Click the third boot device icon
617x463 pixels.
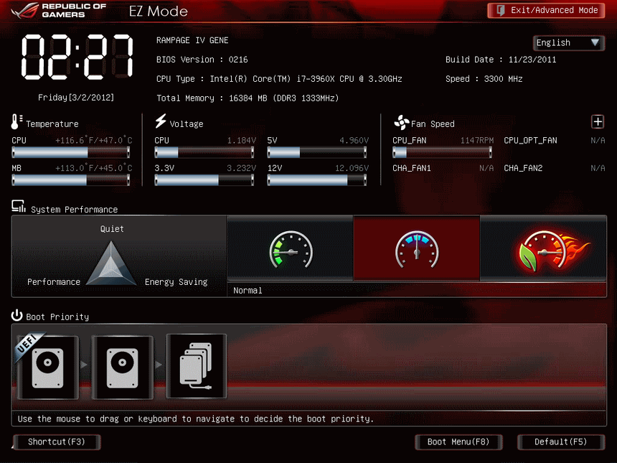click(196, 366)
